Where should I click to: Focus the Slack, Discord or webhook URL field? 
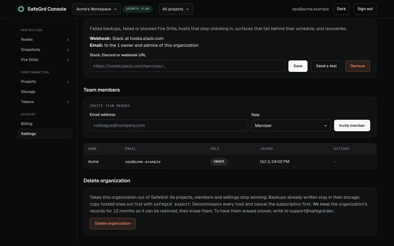click(187, 66)
